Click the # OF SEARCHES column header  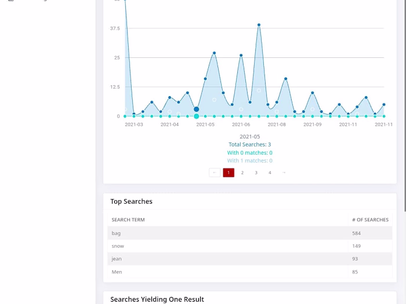pos(370,219)
